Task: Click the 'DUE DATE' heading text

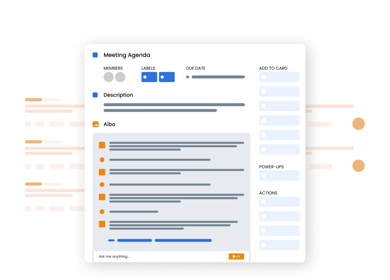Action: (x=196, y=68)
